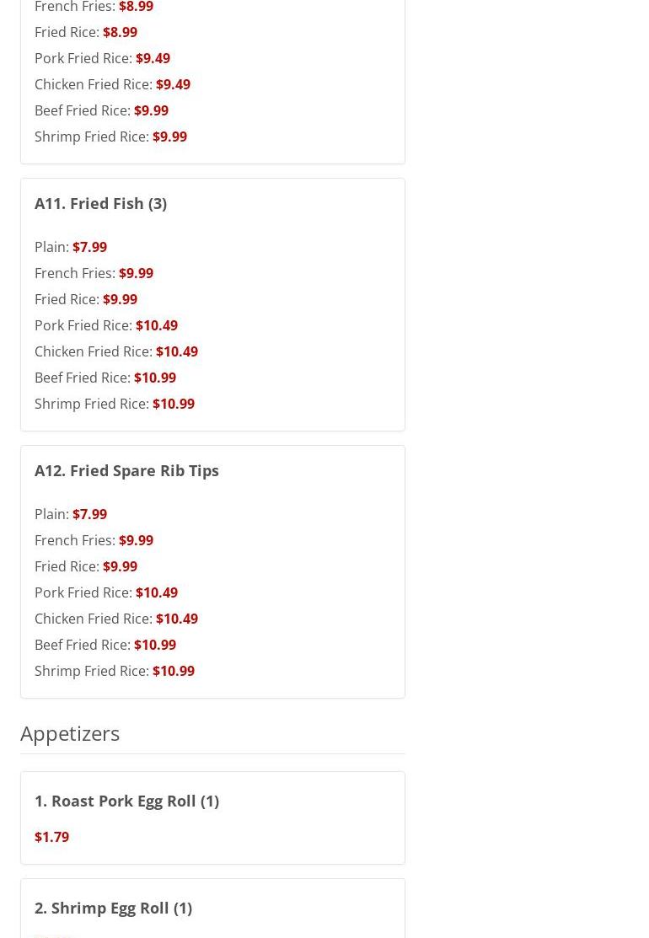Choose Beef Fried Rice under Spare Rib Tips
This screenshot has height=938, width=649.
point(105,645)
